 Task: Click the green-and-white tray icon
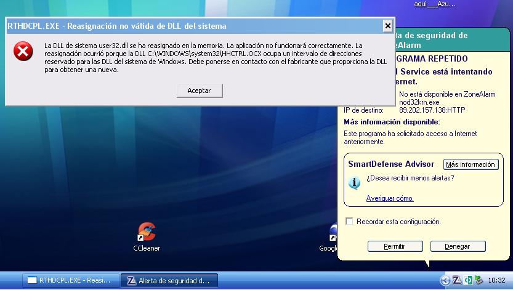[x=468, y=280]
